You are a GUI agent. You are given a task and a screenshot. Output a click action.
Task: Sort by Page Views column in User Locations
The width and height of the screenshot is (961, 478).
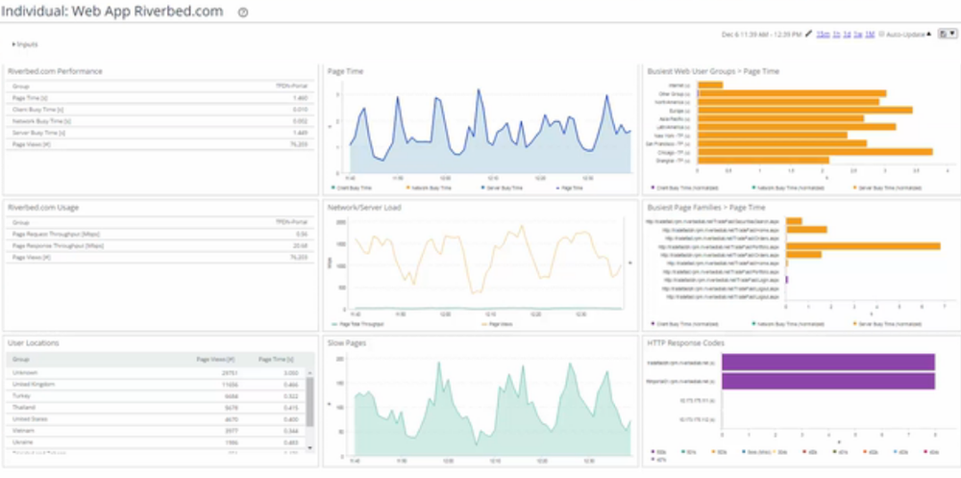pyautogui.click(x=215, y=360)
